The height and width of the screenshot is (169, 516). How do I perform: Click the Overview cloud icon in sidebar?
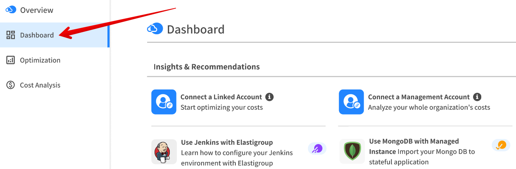[11, 10]
